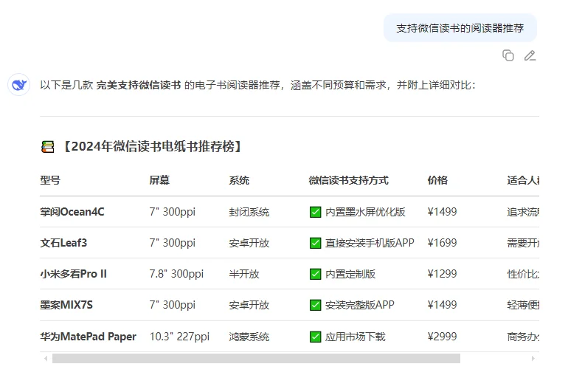Click the ¥1499 price in 墨案MIX7S row
This screenshot has height=378, width=568.
point(442,305)
